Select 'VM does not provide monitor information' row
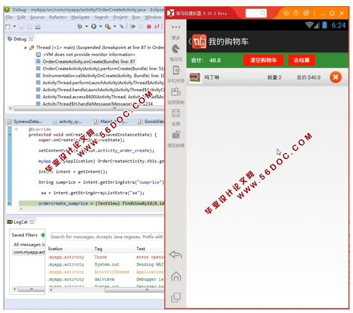353x313 pixels. point(86,55)
